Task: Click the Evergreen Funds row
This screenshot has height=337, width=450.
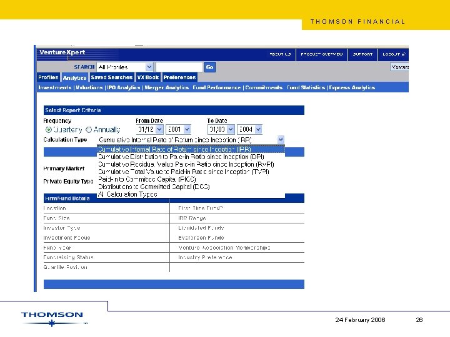Action: [x=237, y=238]
